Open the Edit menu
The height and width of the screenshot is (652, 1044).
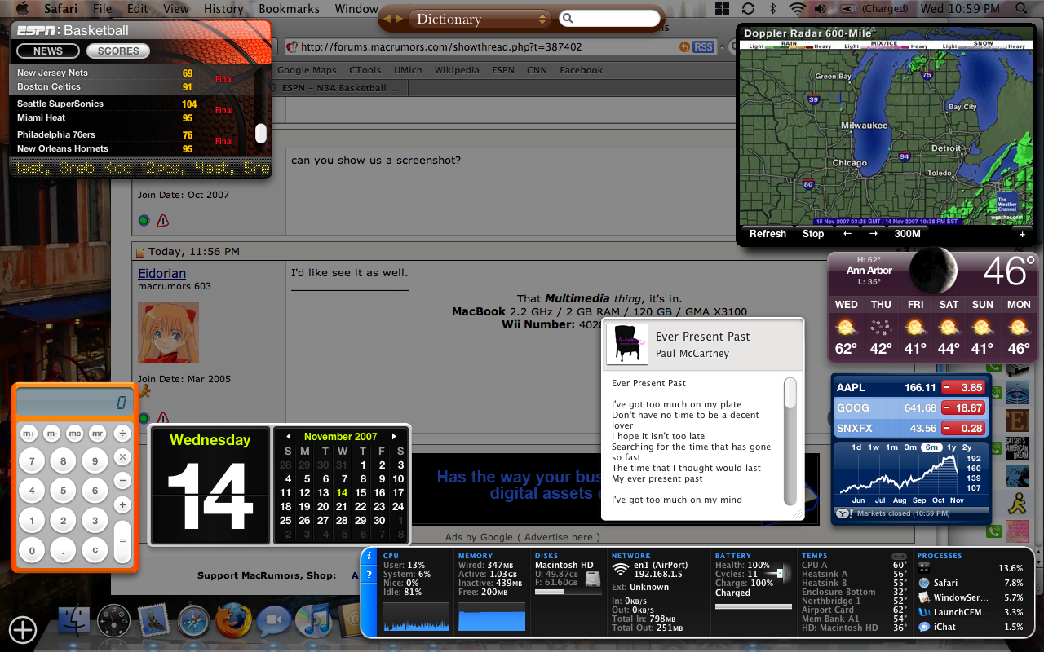pos(138,9)
